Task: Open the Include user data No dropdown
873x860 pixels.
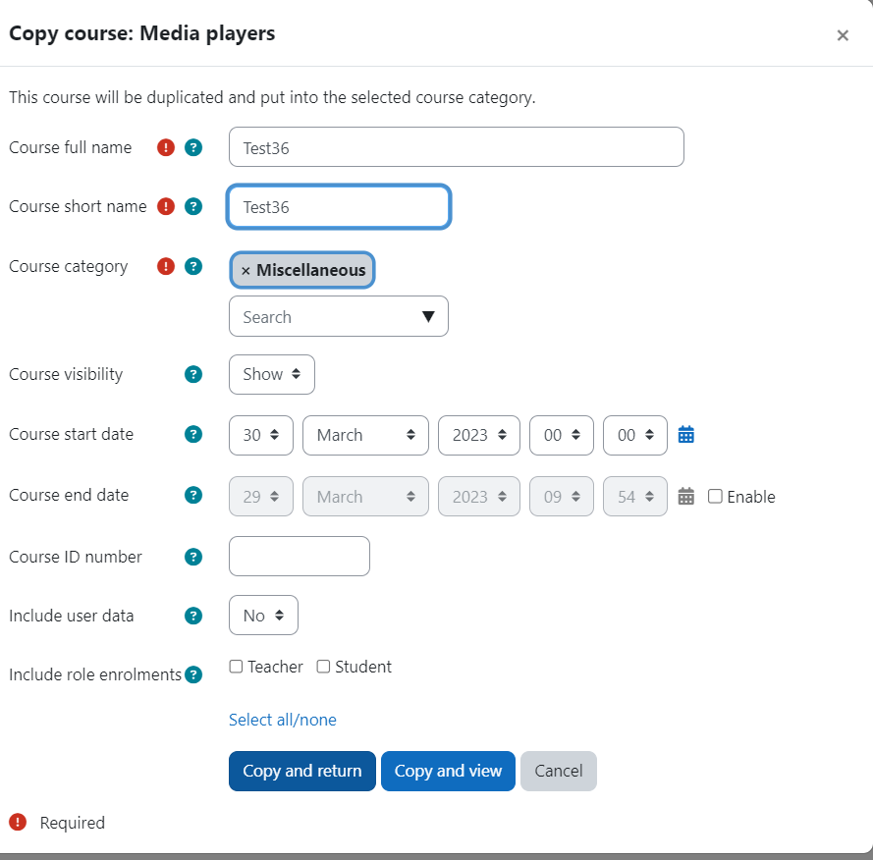Action: pyautogui.click(x=263, y=616)
